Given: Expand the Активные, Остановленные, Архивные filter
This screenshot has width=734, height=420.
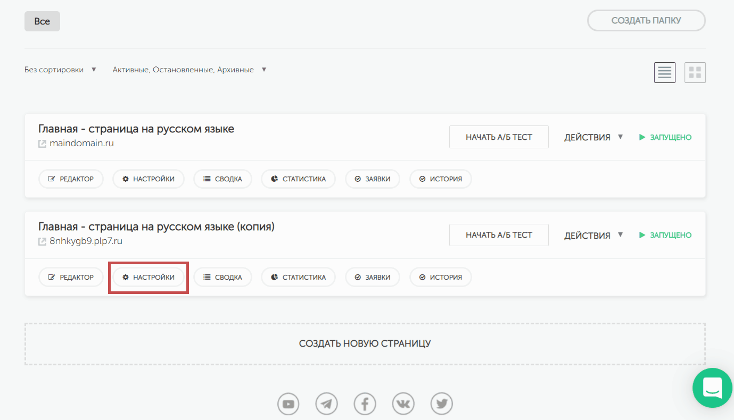Looking at the screenshot, I should 189,70.
